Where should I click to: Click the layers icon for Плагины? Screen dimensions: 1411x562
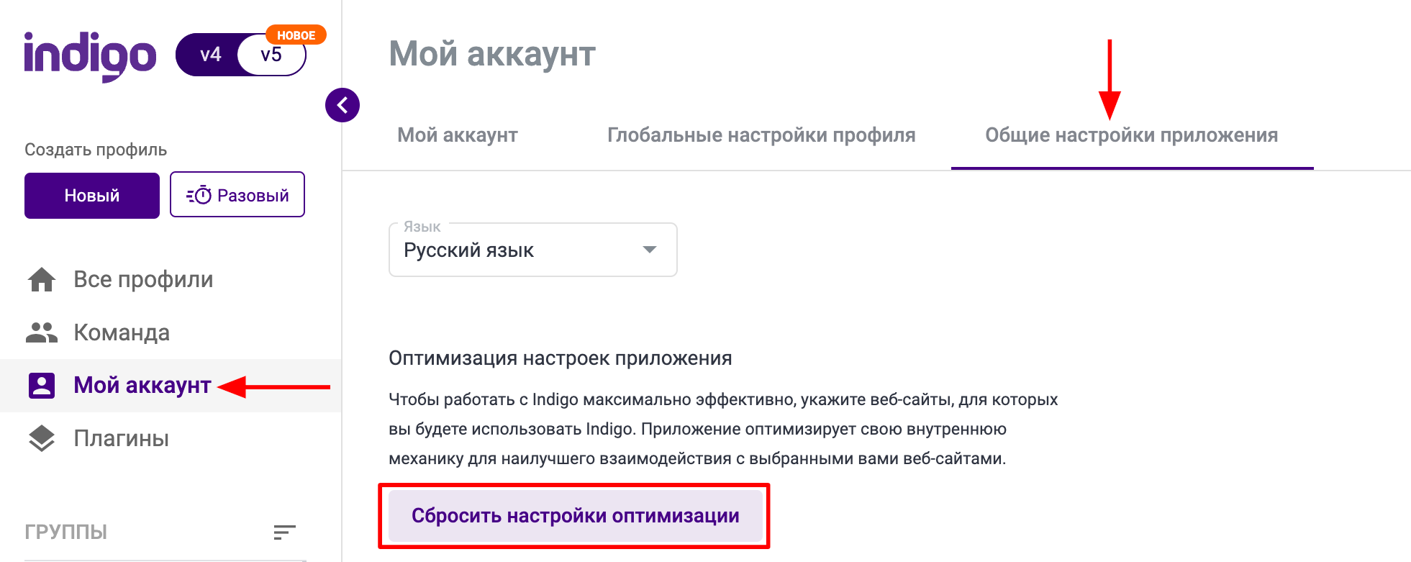pos(42,438)
